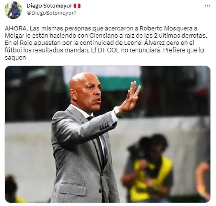The width and height of the screenshot is (216, 206).
Task: Open the three-dot more options menu
Action: tap(207, 6)
